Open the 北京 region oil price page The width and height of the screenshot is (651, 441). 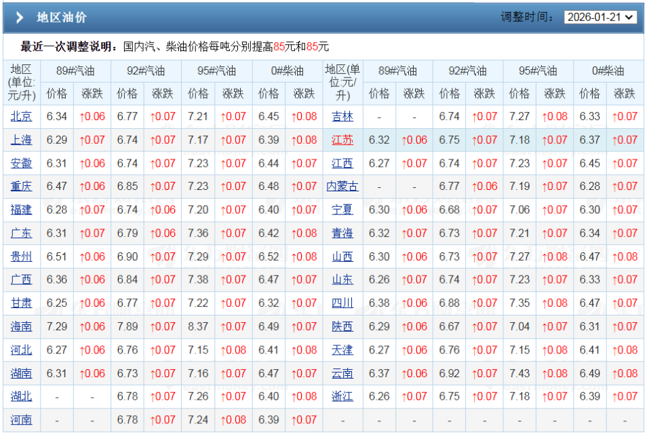coord(21,117)
